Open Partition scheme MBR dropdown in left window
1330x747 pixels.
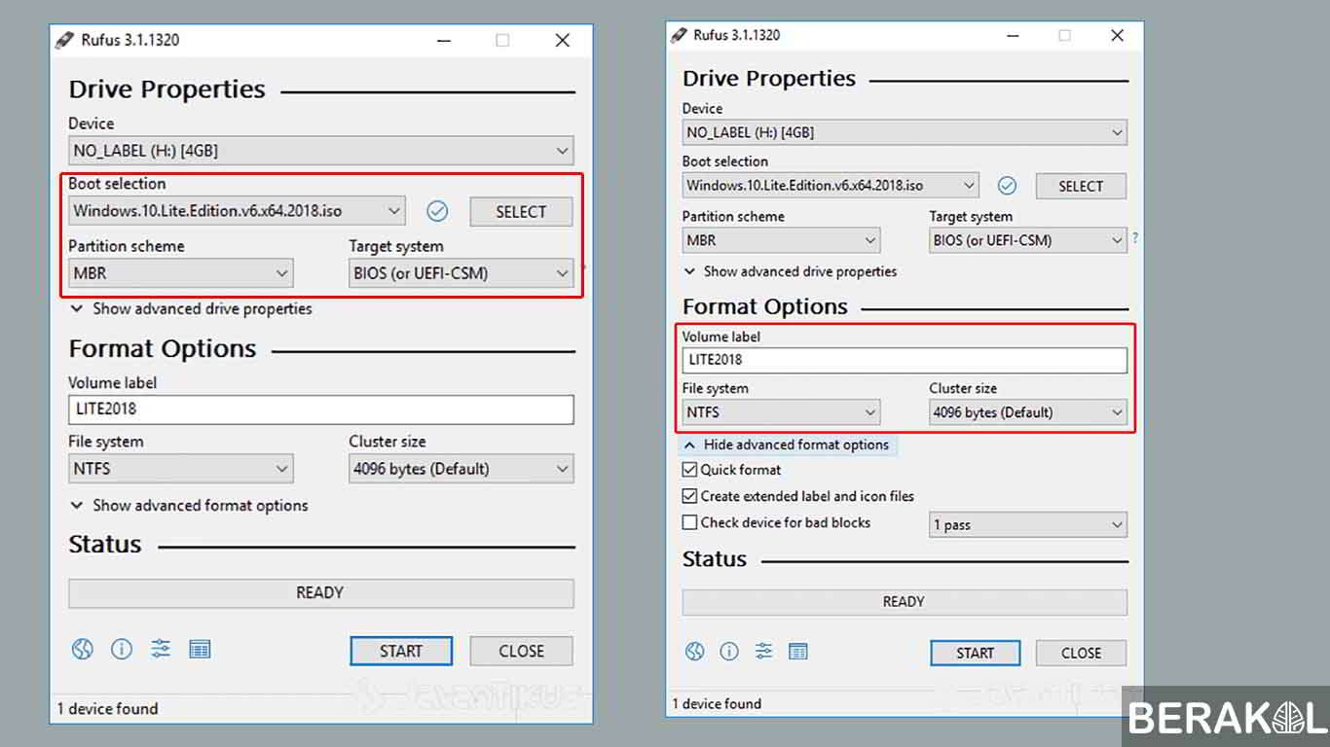(x=181, y=273)
